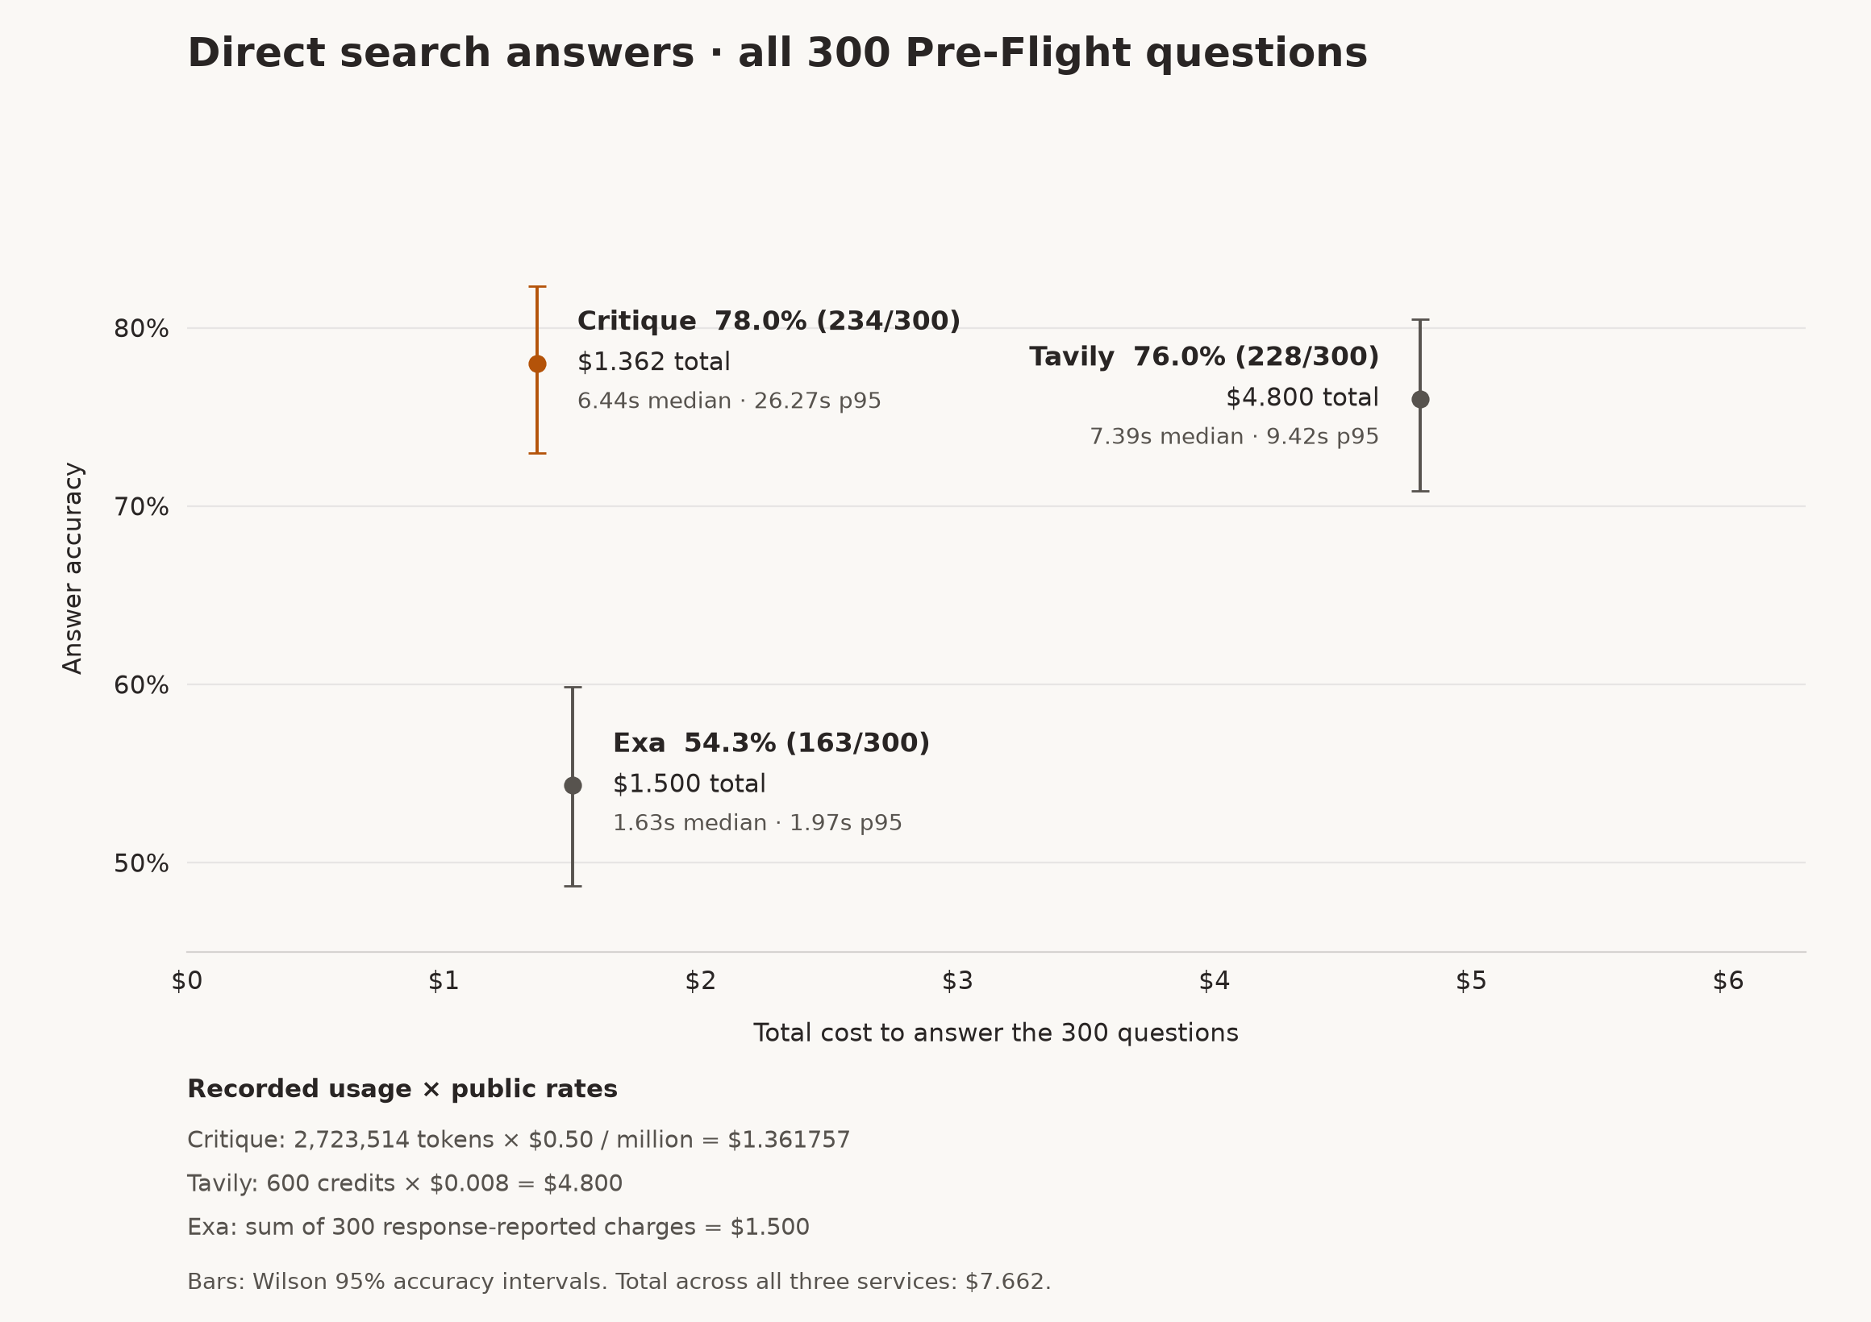Click the $3 x-axis tick label
Viewport: 1871px width, 1322px height.
click(x=957, y=982)
